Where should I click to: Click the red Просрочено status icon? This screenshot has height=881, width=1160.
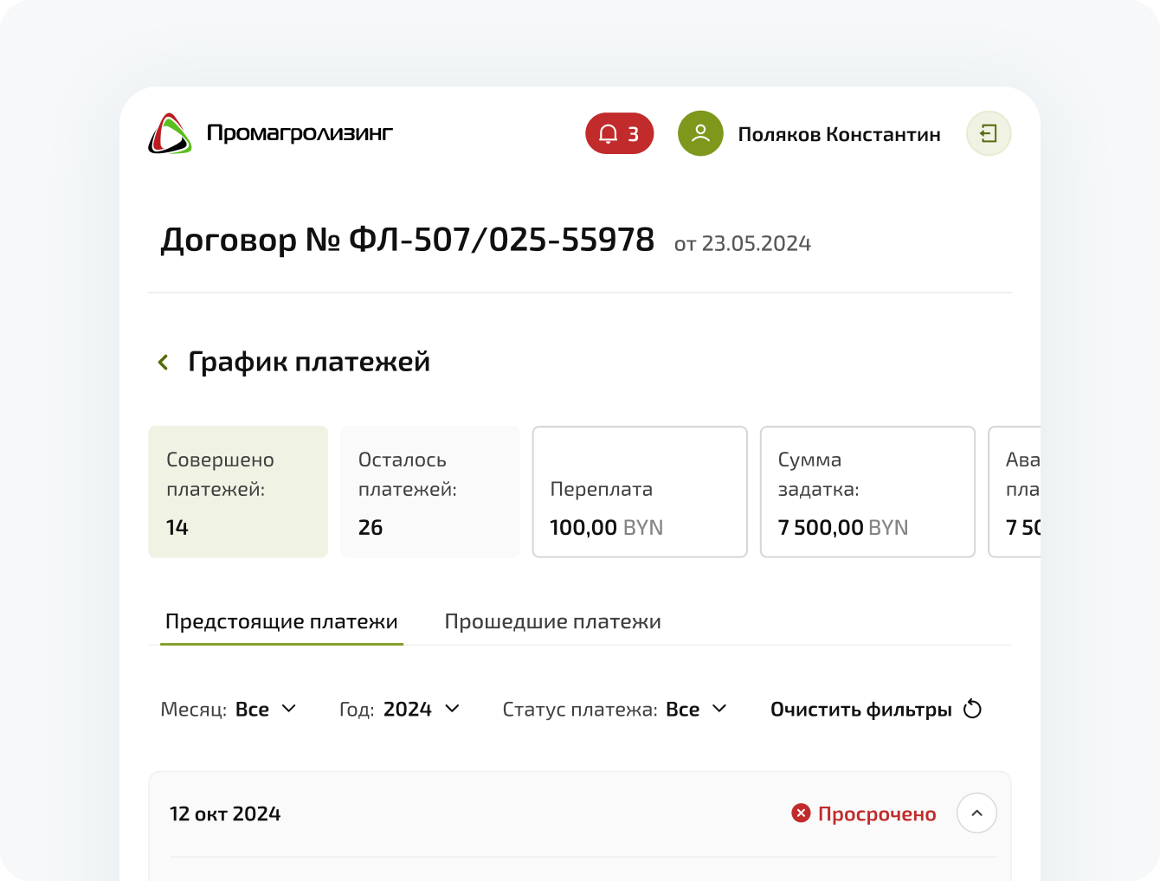[801, 813]
